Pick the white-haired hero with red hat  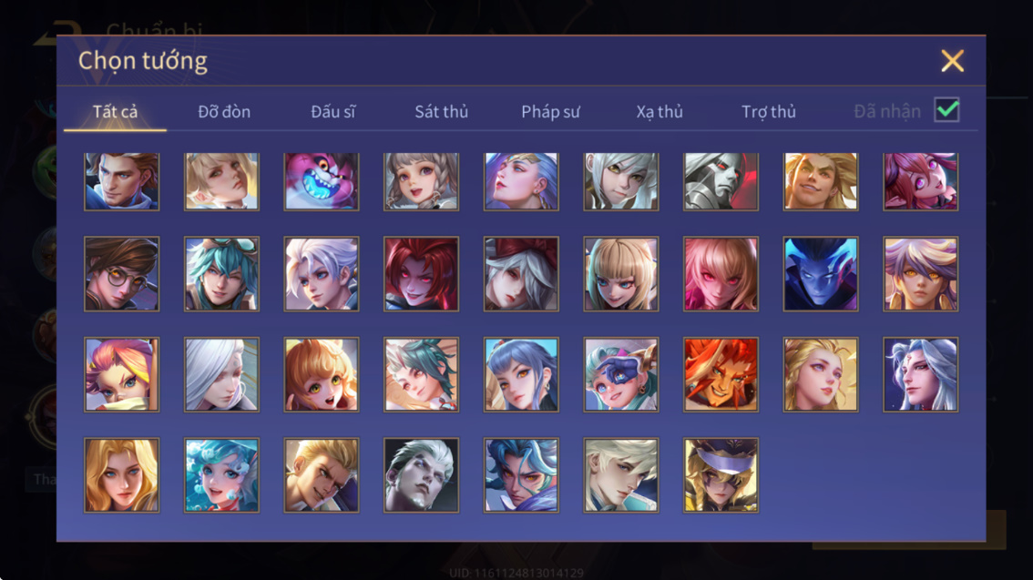(521, 274)
